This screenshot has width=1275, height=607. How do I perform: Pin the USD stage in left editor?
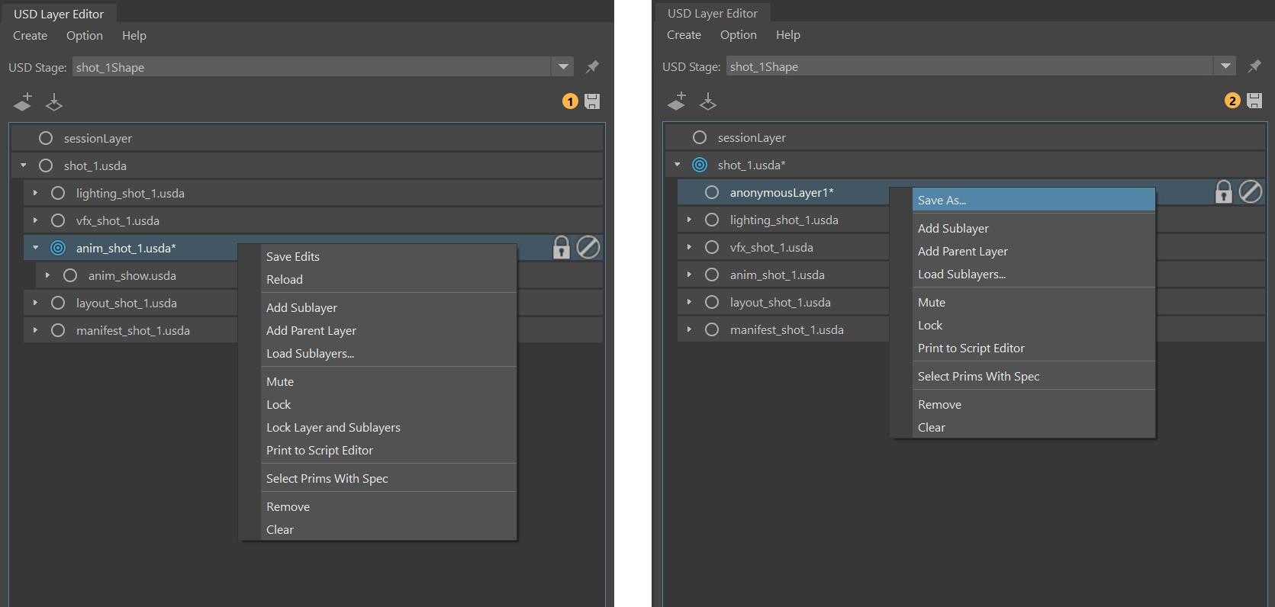coord(592,67)
